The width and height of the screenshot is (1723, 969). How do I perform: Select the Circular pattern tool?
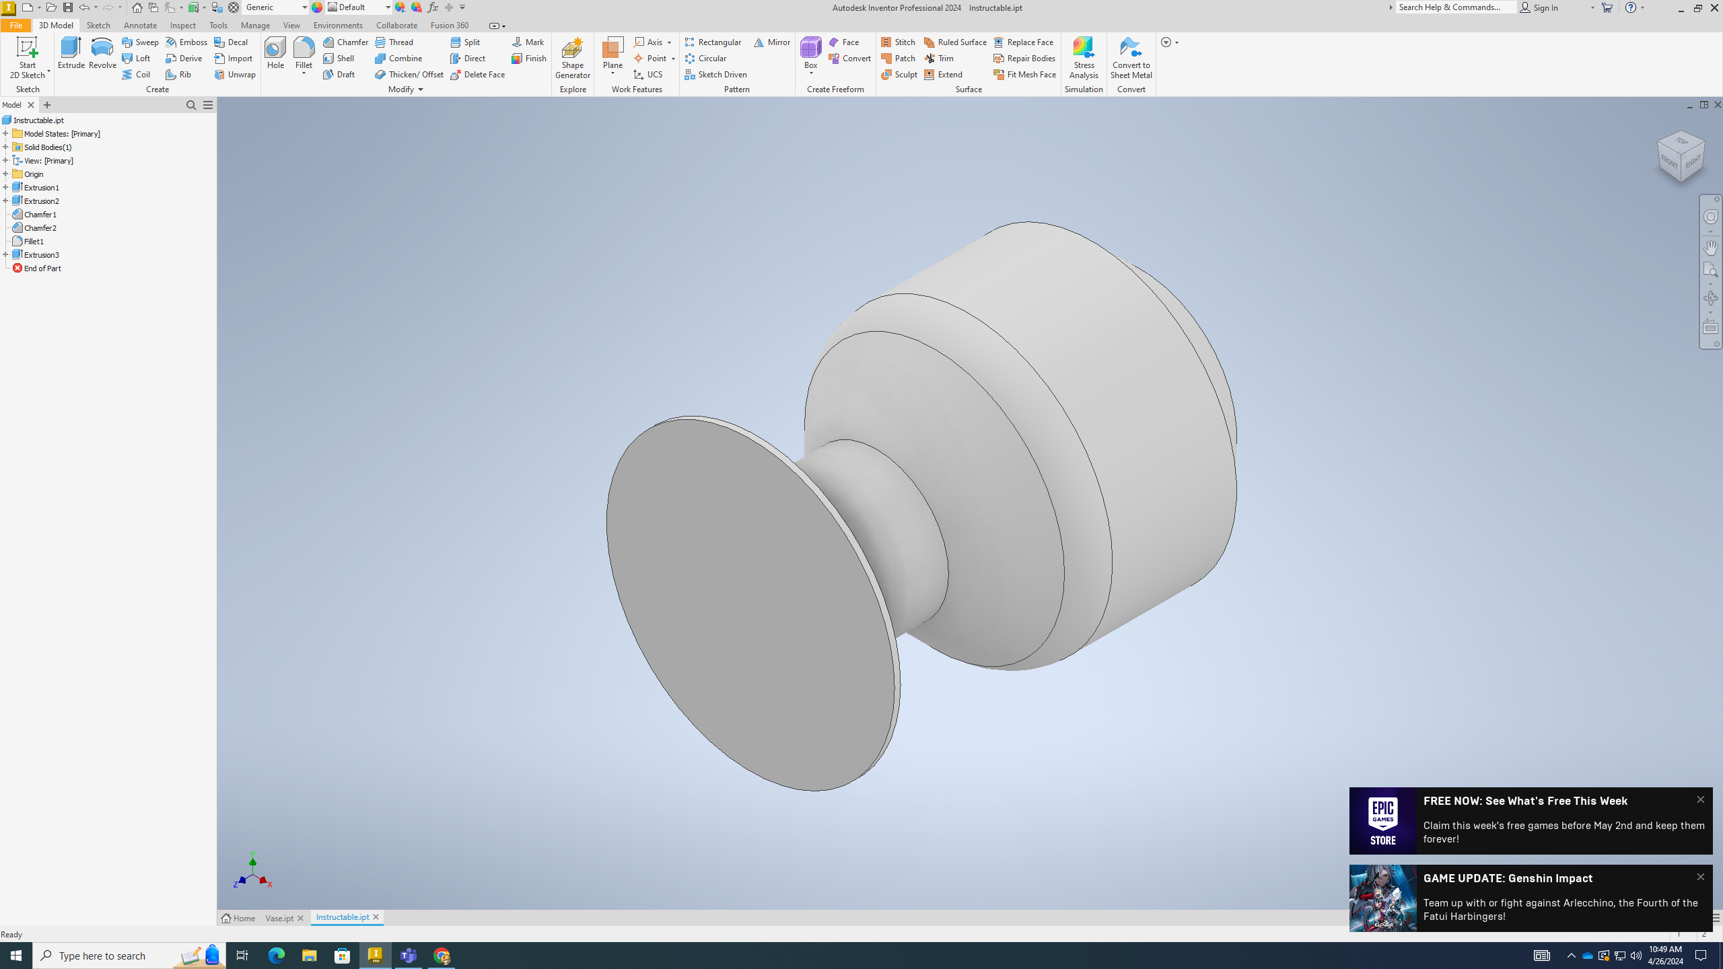pyautogui.click(x=705, y=59)
